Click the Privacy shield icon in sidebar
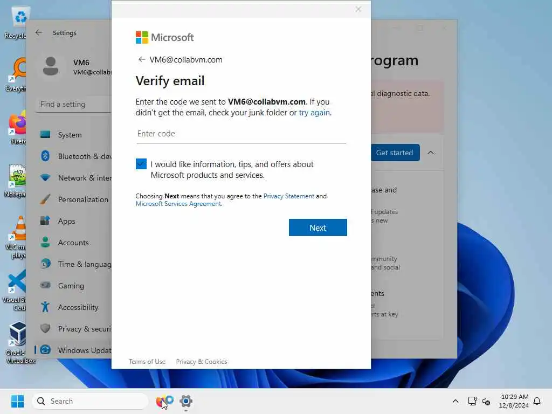Viewport: 552px width, 414px height. (45, 328)
